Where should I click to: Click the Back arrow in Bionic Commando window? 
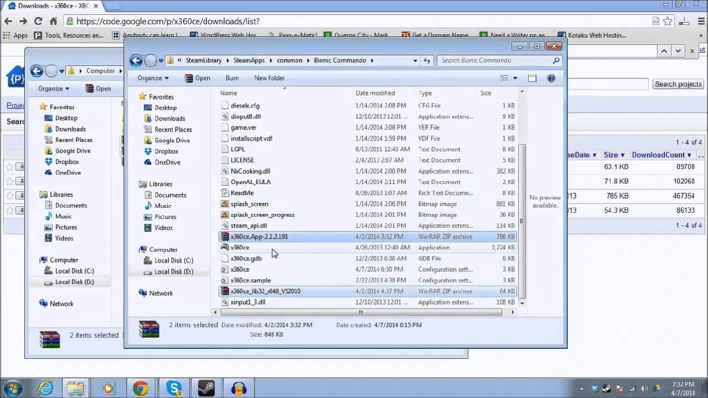(x=136, y=60)
